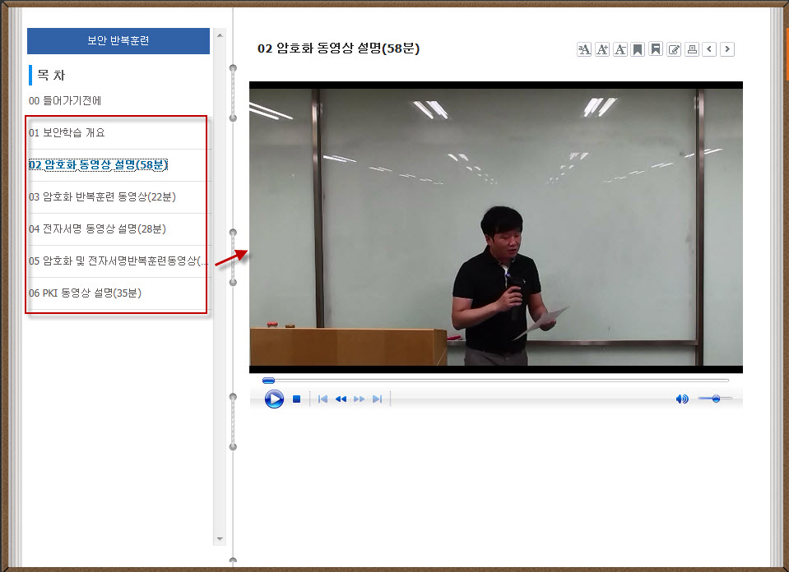Decrease text size with the A- icon
Screen dimensions: 789x572
pos(620,49)
